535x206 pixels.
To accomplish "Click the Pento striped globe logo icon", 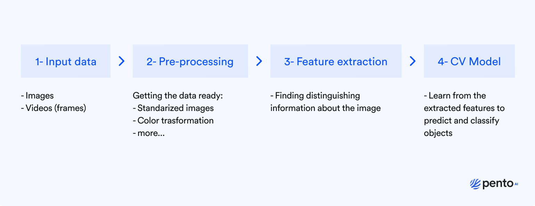I will coord(475,184).
